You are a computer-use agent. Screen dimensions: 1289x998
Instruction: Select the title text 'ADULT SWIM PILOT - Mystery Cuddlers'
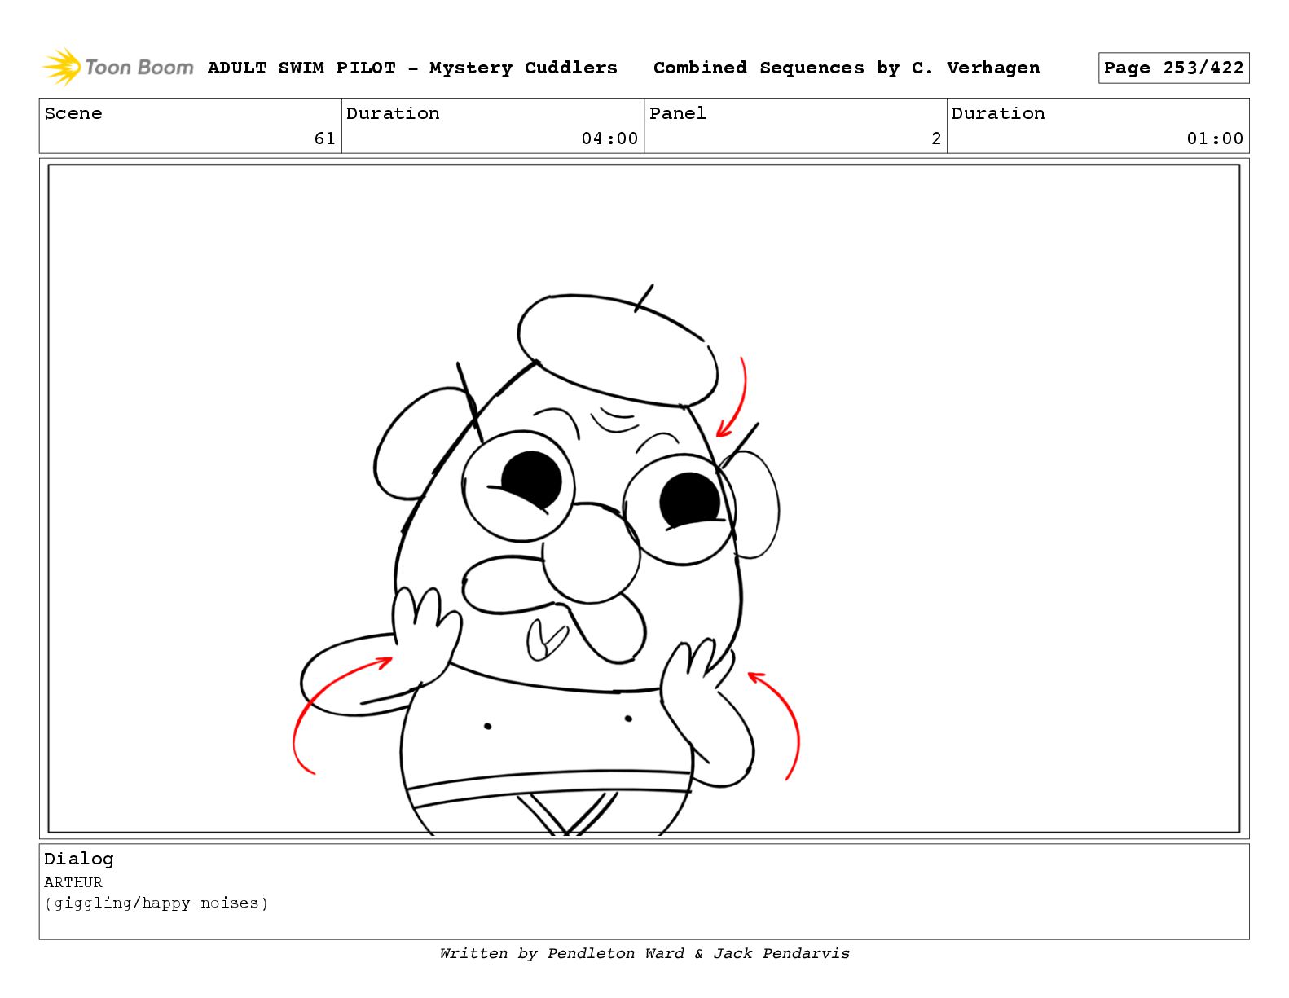[412, 68]
